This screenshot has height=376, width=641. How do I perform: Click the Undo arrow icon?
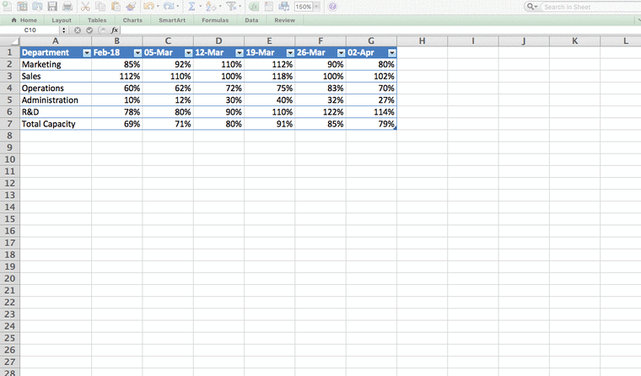click(148, 6)
